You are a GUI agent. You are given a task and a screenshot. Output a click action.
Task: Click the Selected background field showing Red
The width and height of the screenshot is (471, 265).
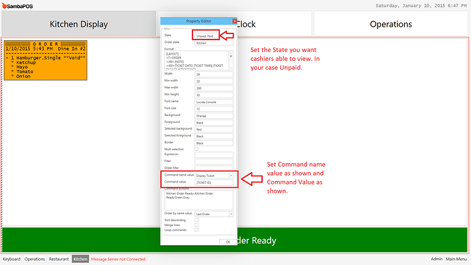[214, 129]
